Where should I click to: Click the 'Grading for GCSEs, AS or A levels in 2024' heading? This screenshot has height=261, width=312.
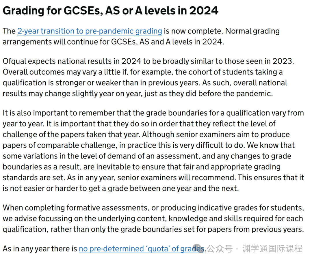[x=110, y=11]
